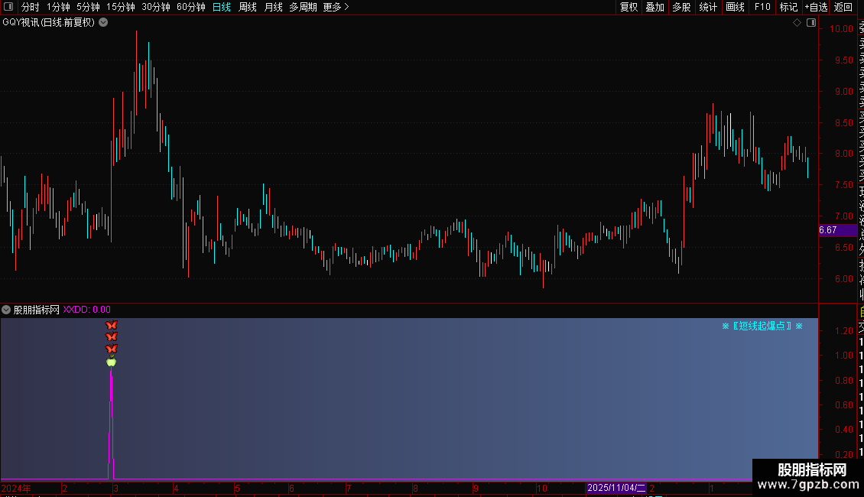This screenshot has width=864, height=497.
Task: Click the GQY视讯(日线.前复权) title
Action: (x=48, y=23)
